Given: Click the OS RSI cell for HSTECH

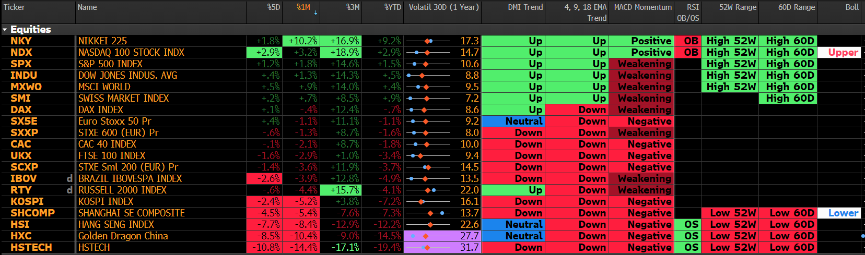Looking at the screenshot, I should [x=688, y=247].
